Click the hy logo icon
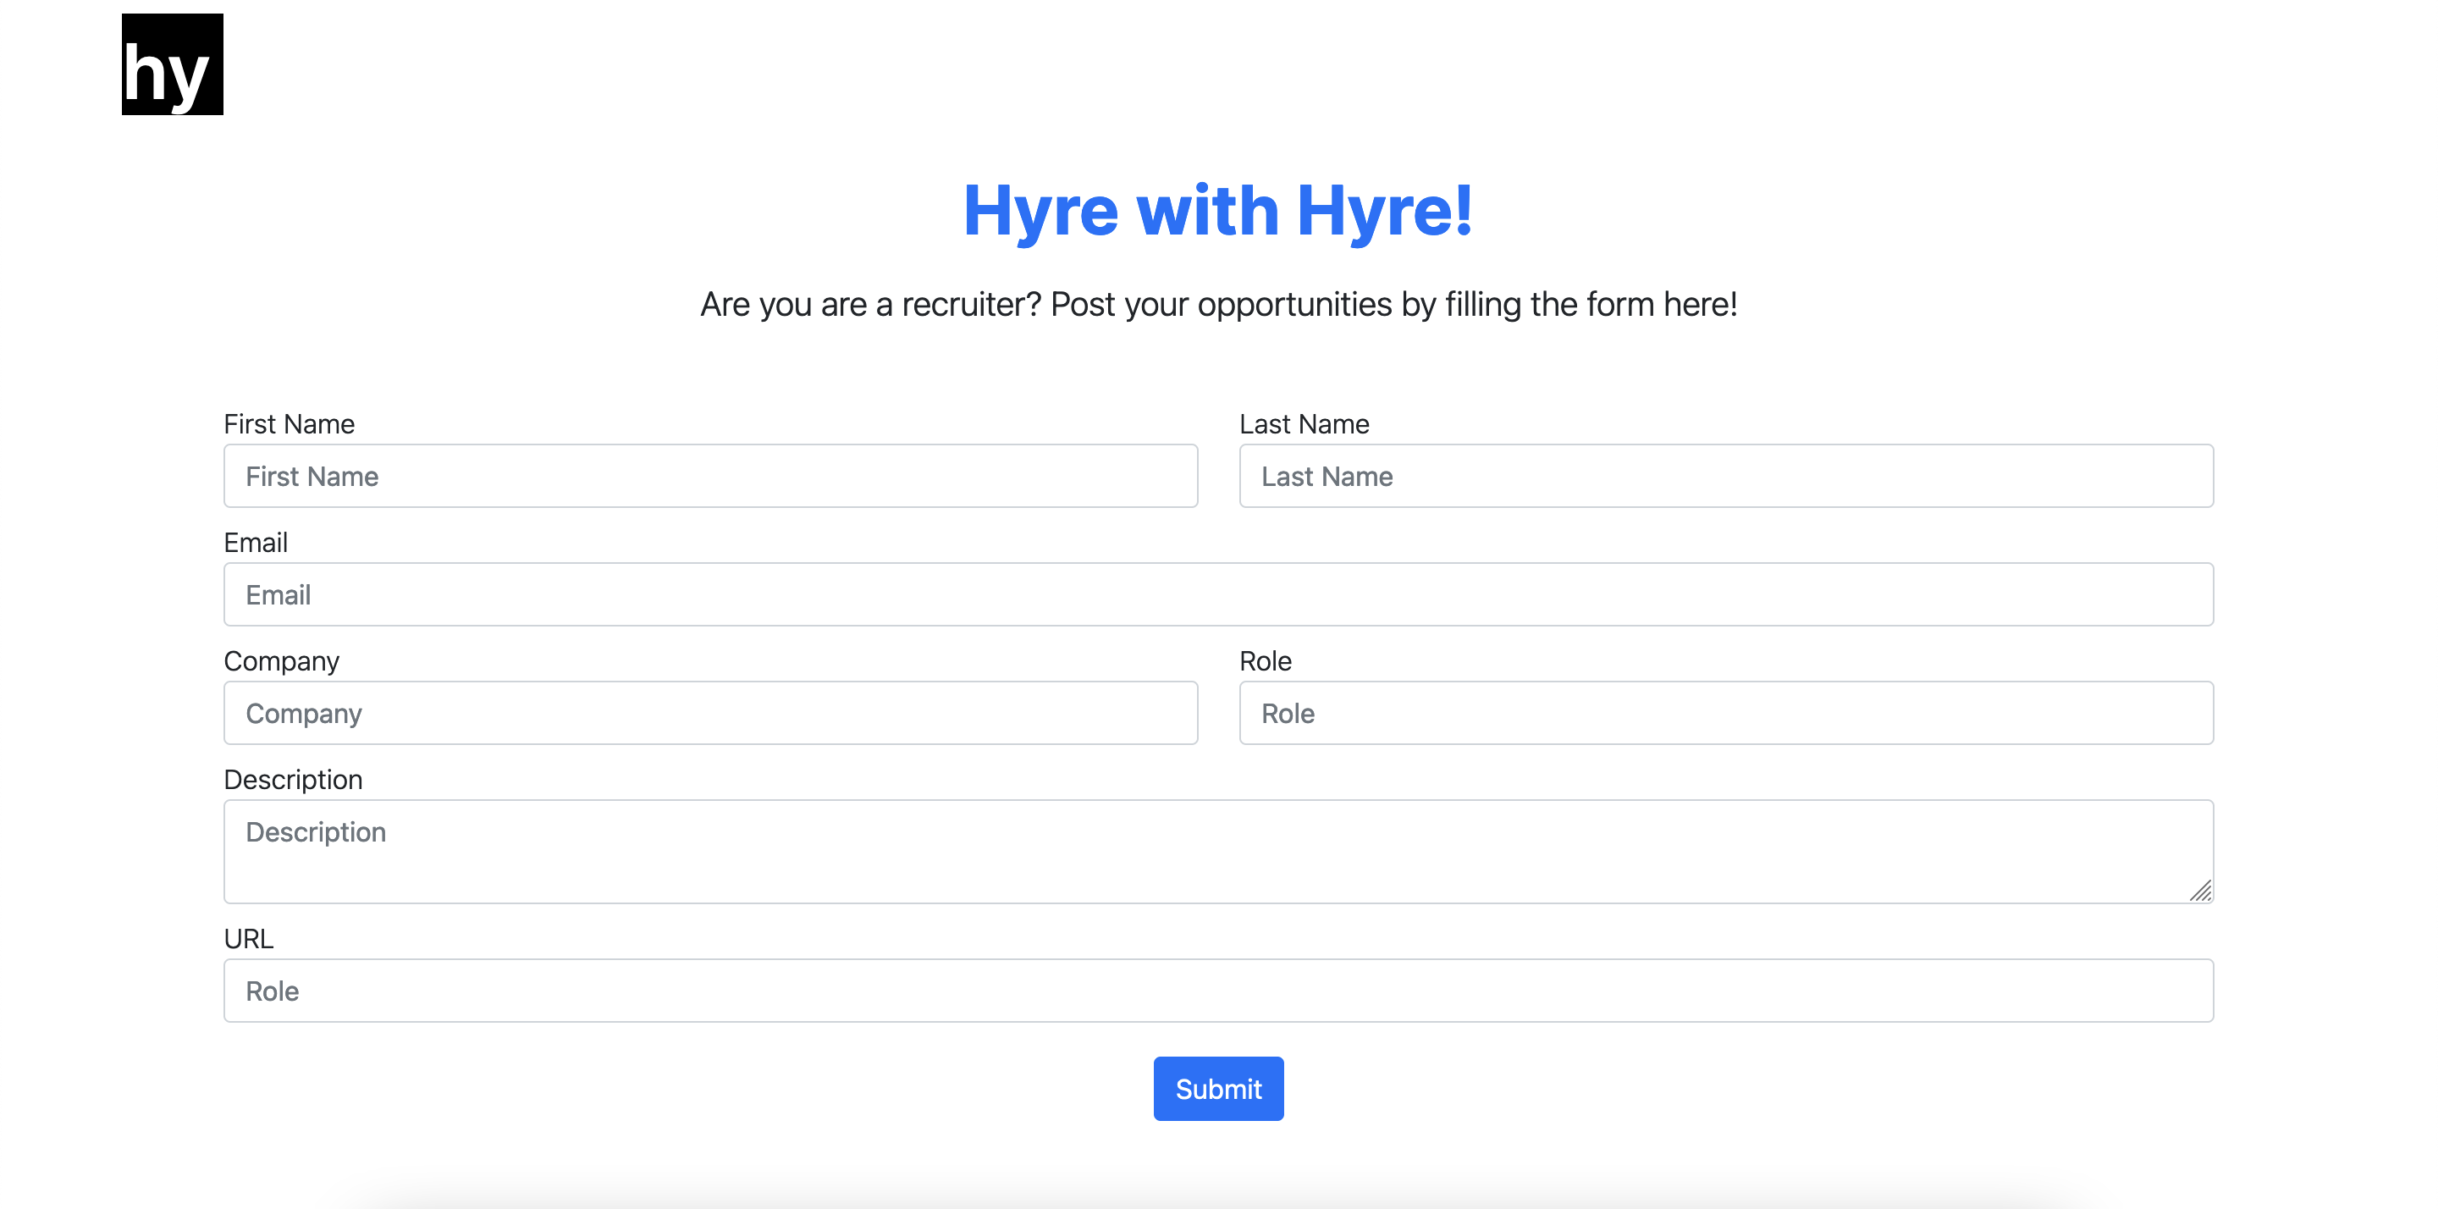2438x1209 pixels. [x=172, y=64]
